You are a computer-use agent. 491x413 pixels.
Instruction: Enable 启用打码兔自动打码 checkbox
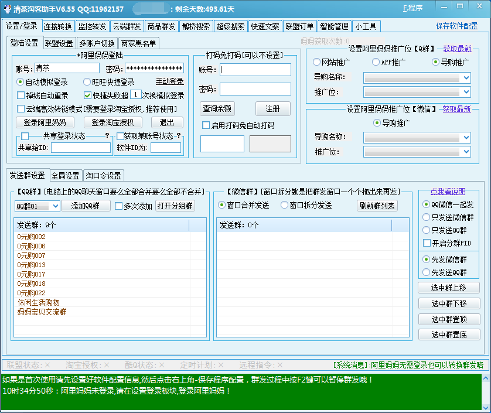pyautogui.click(x=206, y=125)
